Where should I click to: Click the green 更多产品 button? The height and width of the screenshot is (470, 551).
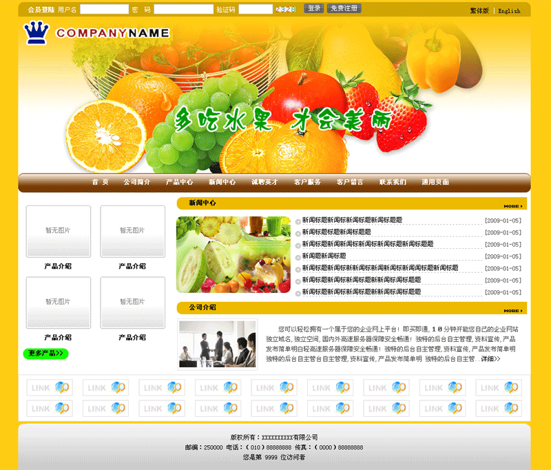[x=45, y=354]
